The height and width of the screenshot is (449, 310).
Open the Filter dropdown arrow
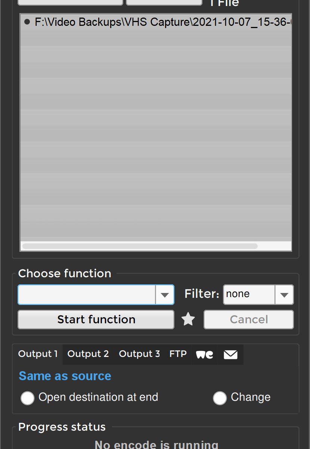284,295
